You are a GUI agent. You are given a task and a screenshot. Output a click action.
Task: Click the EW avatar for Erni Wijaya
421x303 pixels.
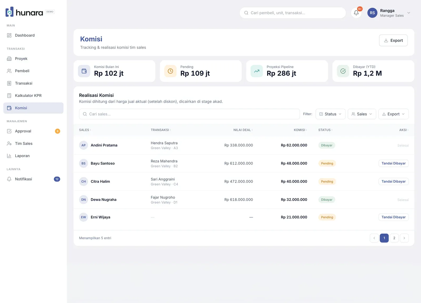pyautogui.click(x=83, y=217)
